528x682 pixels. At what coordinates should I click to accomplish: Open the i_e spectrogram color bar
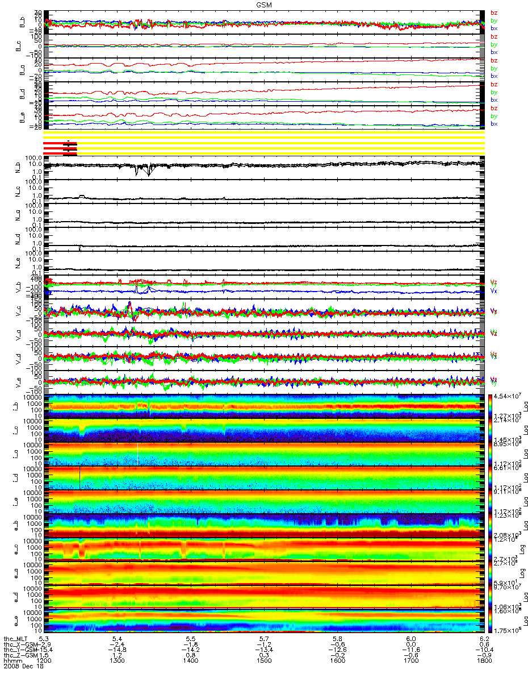[489, 501]
